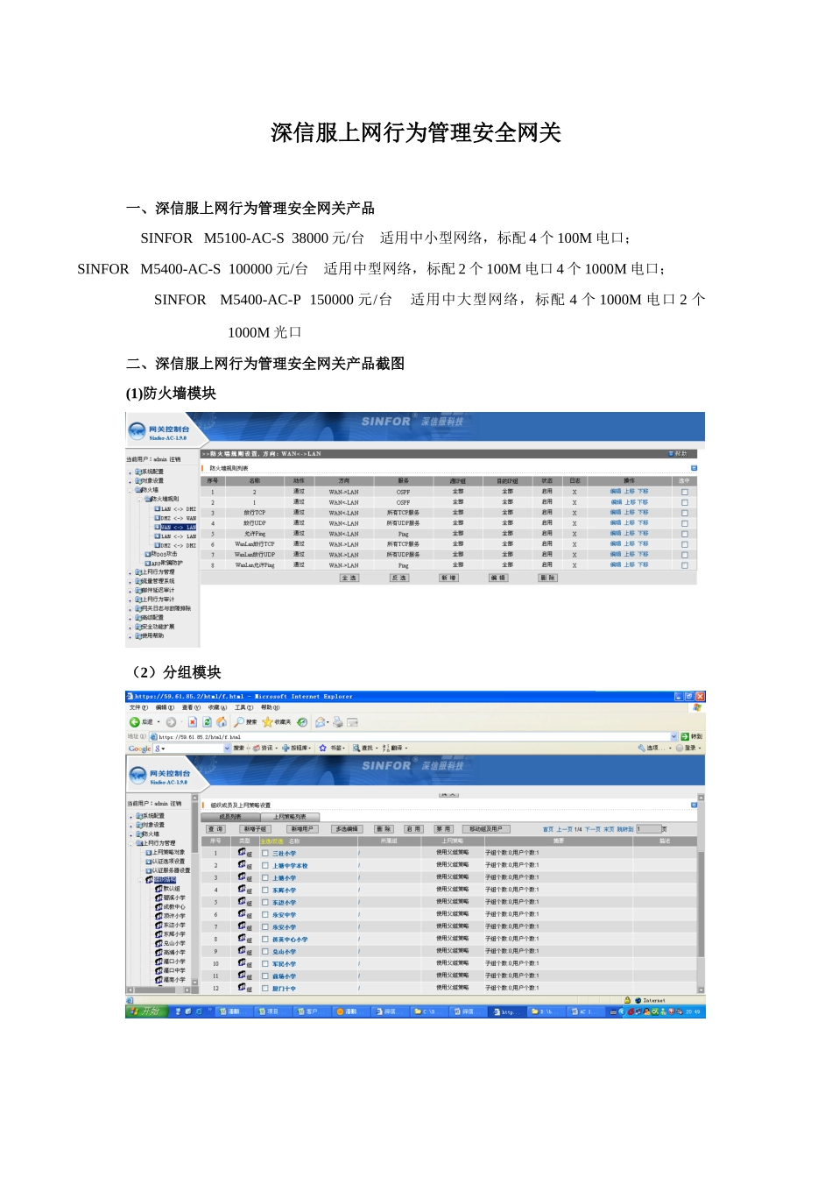832x1178 pixels.
Task: Click group icon in 三社小学 row
Action: (x=243, y=852)
